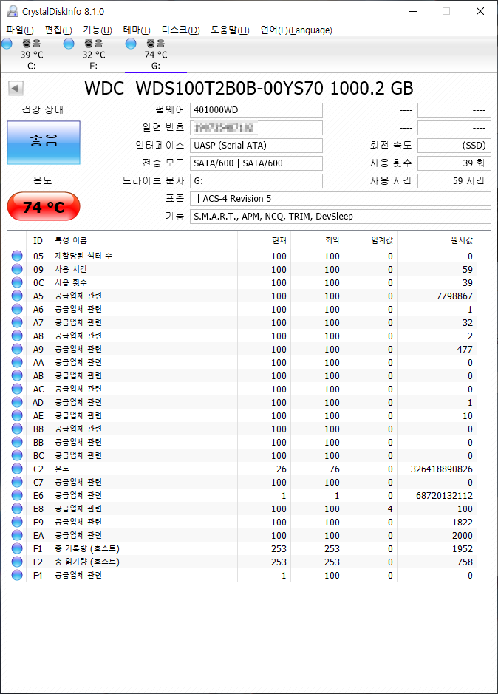Click the drive letter field showing G:

point(256,181)
